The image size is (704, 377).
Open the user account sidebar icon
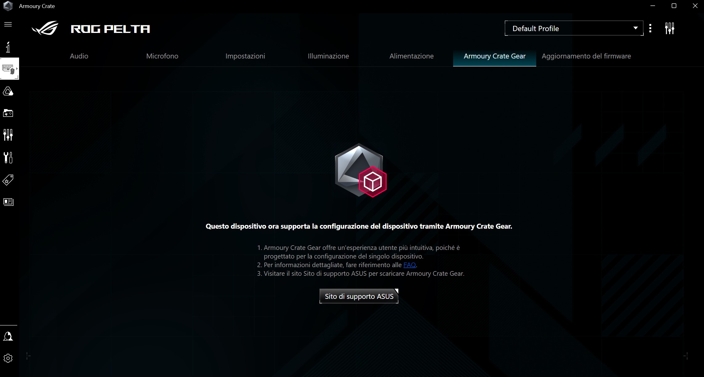[8, 336]
